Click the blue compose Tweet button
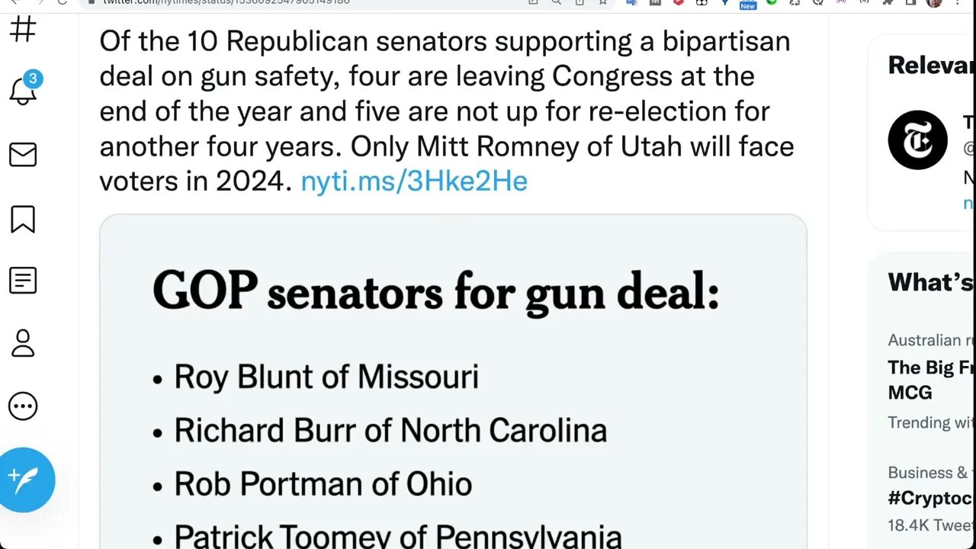 (27, 480)
